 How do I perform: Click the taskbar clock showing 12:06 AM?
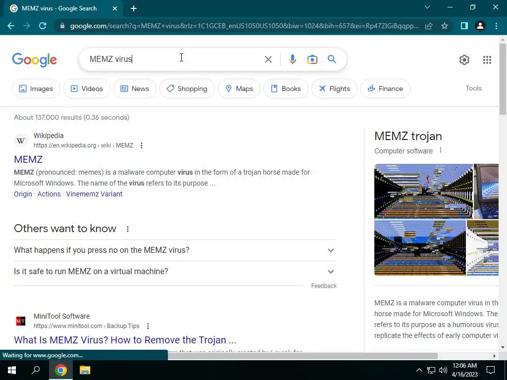click(464, 370)
